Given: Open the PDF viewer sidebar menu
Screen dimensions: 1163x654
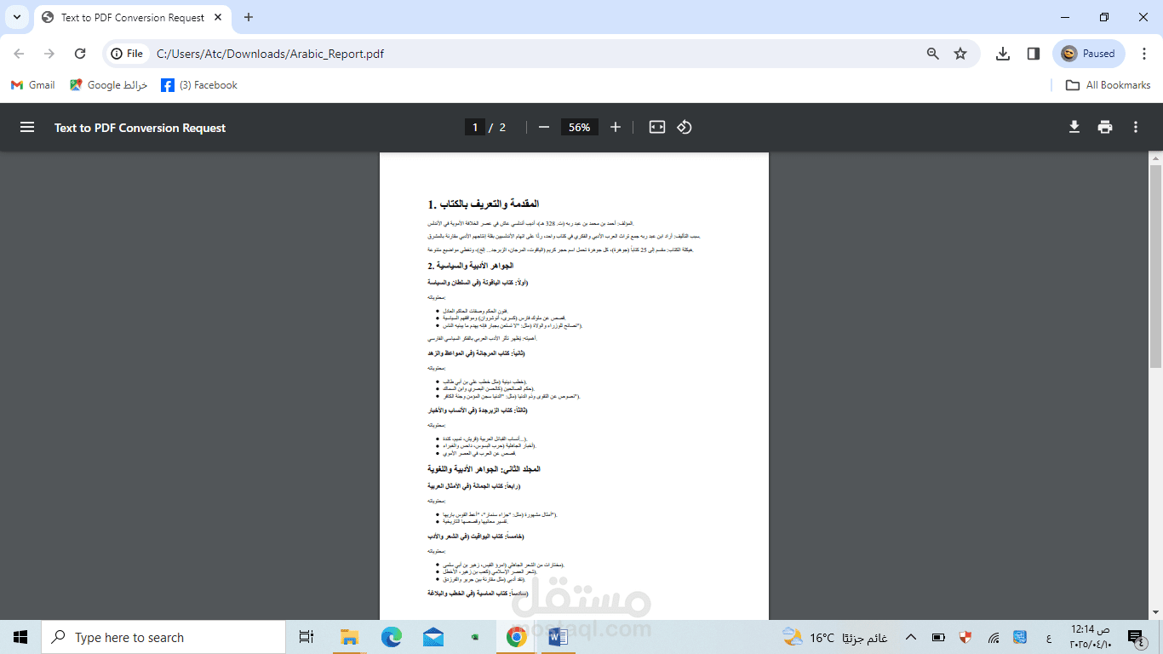Looking at the screenshot, I should pos(27,127).
